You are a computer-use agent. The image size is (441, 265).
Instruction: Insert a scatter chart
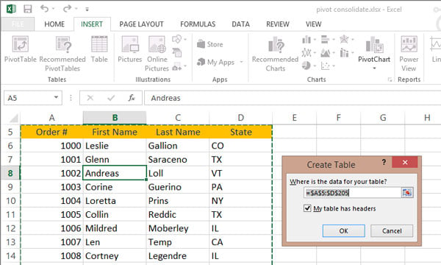325,66
